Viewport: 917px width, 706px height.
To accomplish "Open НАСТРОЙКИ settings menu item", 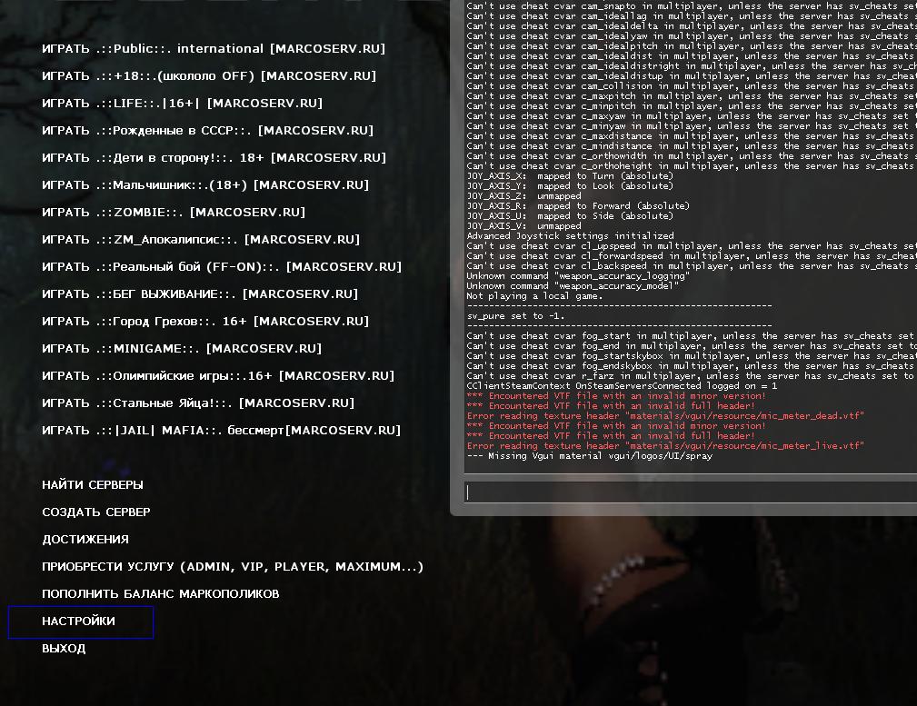I will click(x=79, y=621).
